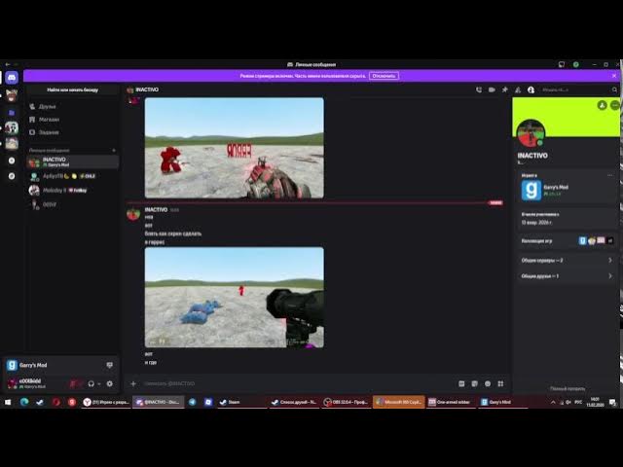This screenshot has width=623, height=467.
Task: Click INACTIVO profile picture in side panel
Action: click(531, 133)
